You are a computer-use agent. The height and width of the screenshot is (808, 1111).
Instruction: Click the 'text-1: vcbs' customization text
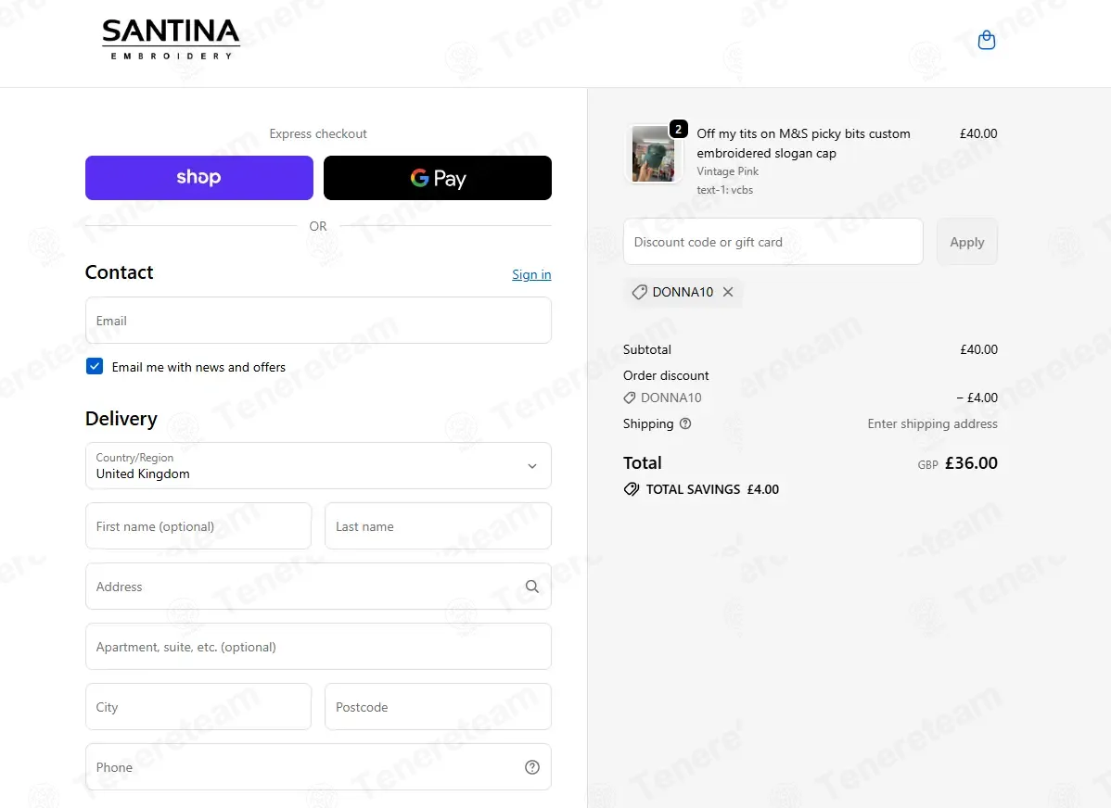[724, 190]
